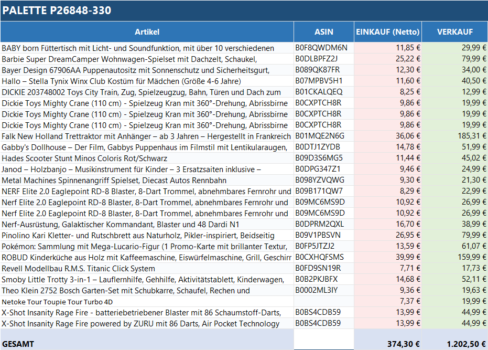This screenshot has width=488, height=350.
Task: Click the PALETTE P26848-330 title bar
Action: 244,10
